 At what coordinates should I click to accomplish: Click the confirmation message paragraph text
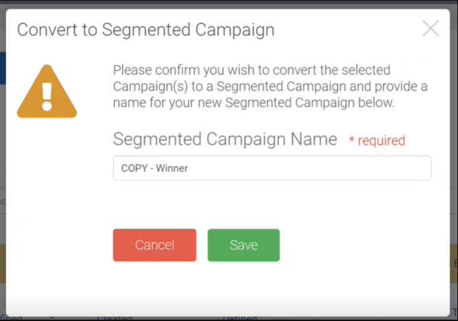pos(270,87)
